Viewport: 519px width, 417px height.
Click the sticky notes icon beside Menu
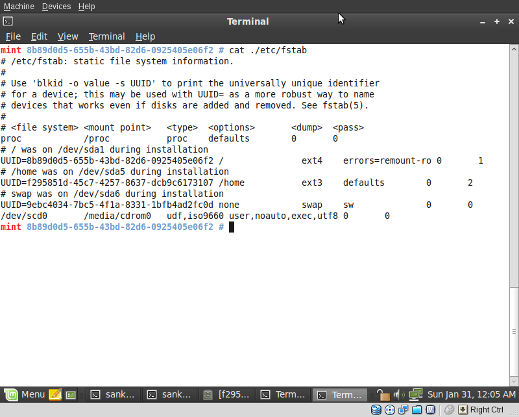click(x=55, y=394)
